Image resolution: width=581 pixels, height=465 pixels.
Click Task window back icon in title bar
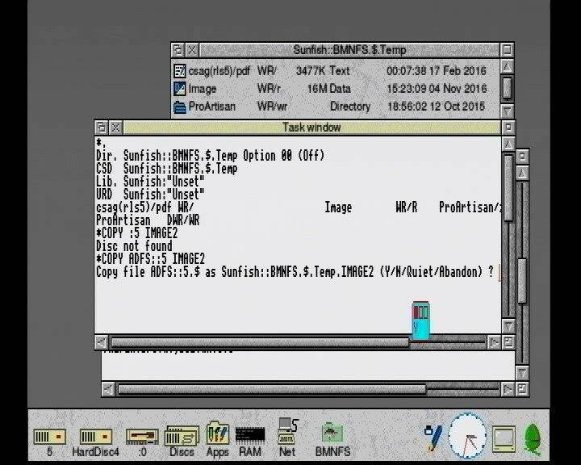[102, 128]
